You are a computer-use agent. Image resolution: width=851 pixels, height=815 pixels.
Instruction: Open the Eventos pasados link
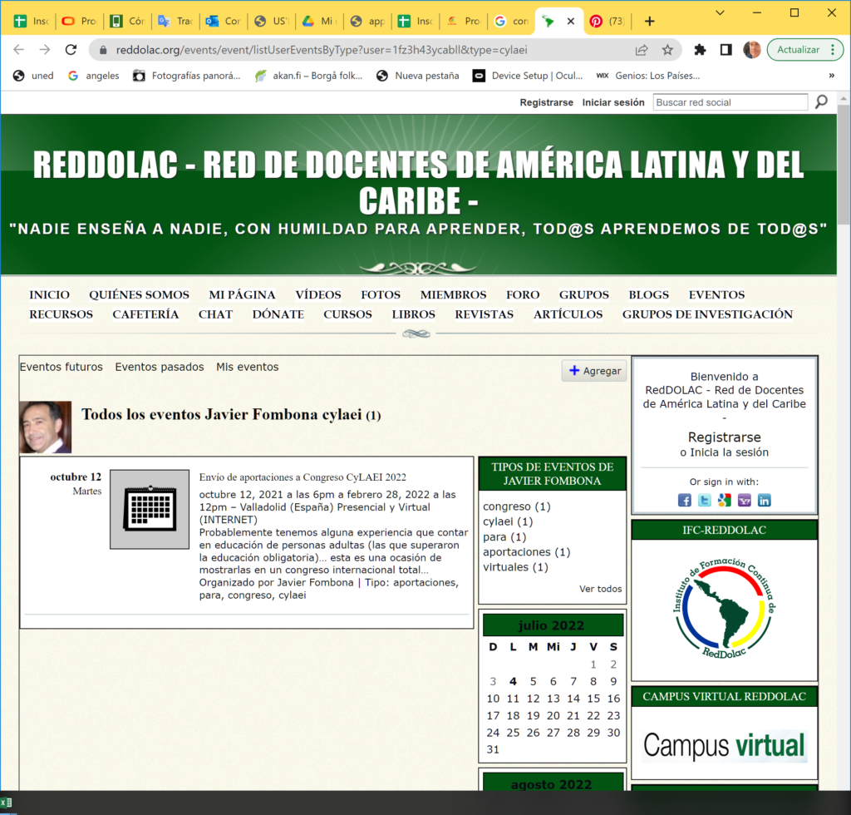[x=160, y=367]
